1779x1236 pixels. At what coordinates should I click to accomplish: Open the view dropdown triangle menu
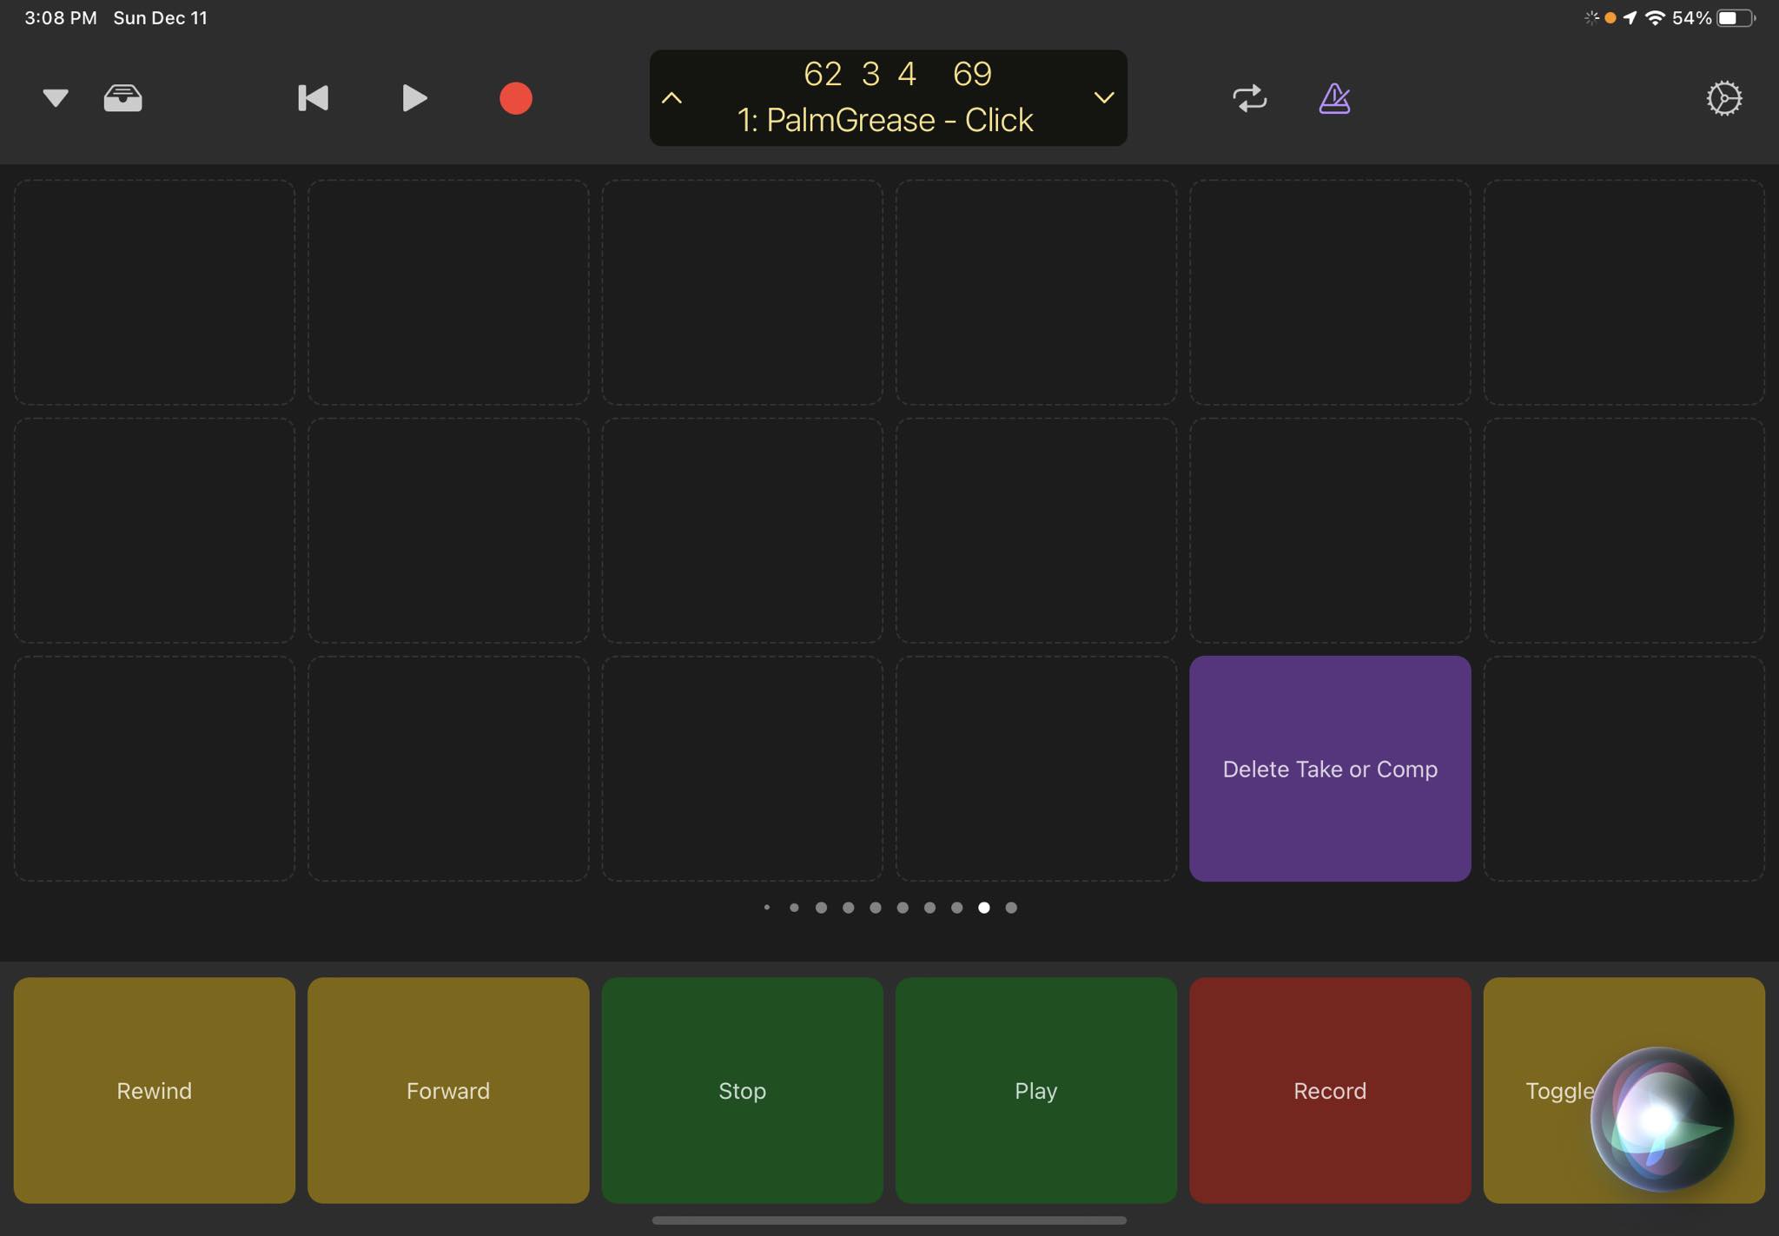[56, 98]
